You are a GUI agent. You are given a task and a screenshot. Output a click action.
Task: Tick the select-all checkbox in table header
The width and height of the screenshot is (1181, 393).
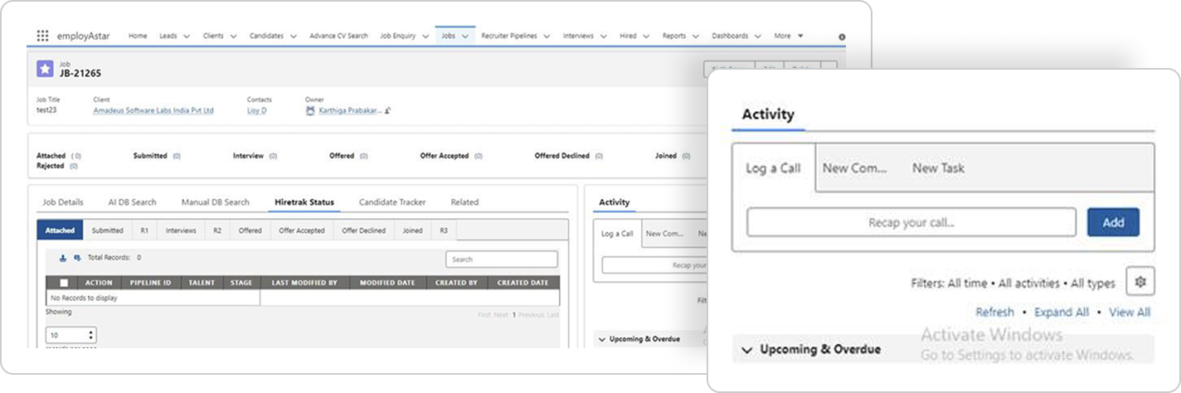(64, 283)
